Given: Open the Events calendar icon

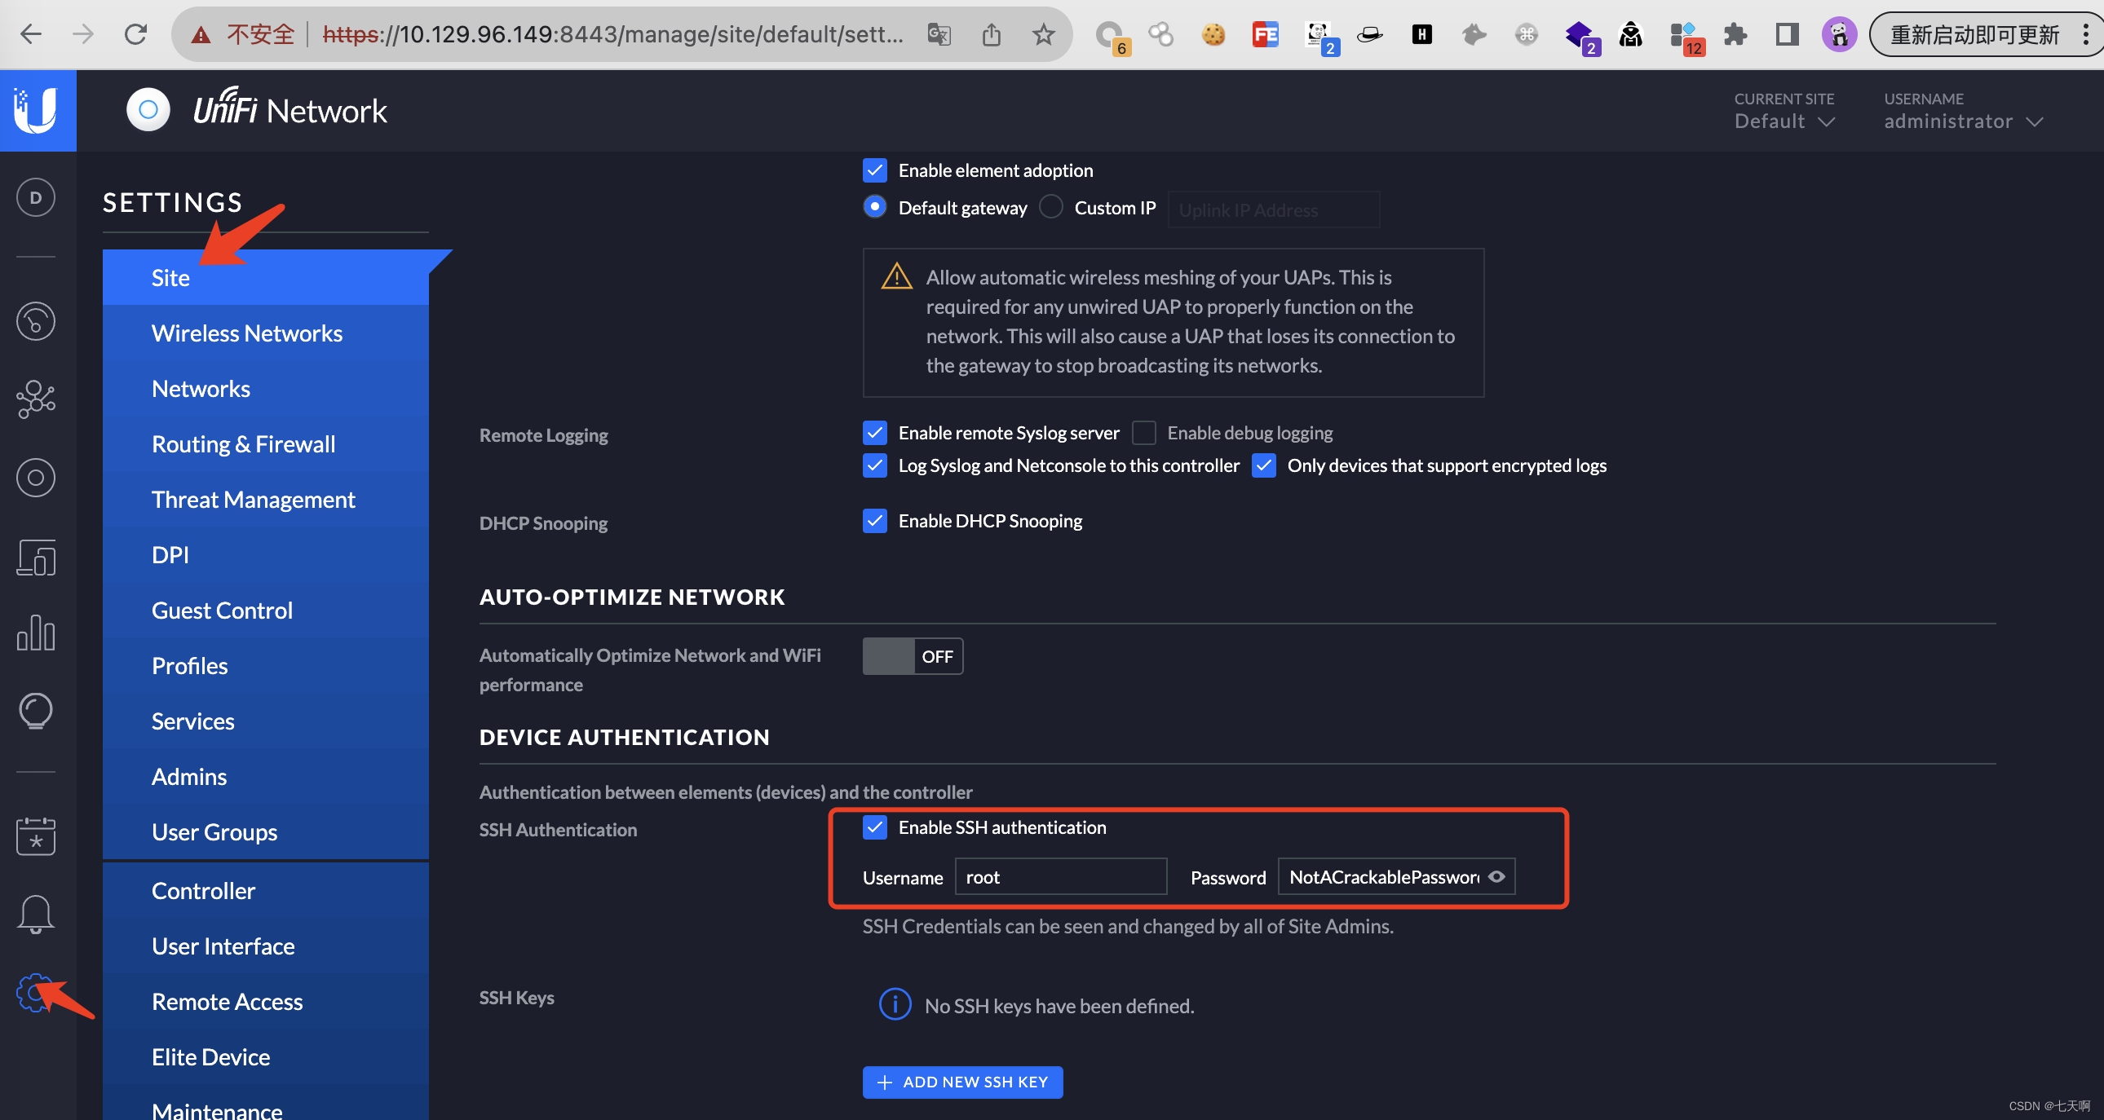Looking at the screenshot, I should coord(36,836).
